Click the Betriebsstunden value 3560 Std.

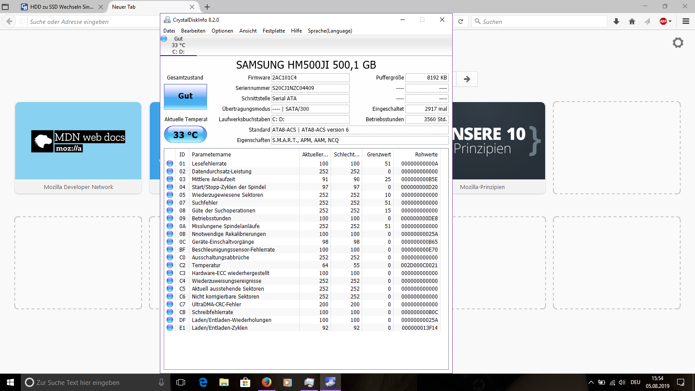click(x=427, y=119)
